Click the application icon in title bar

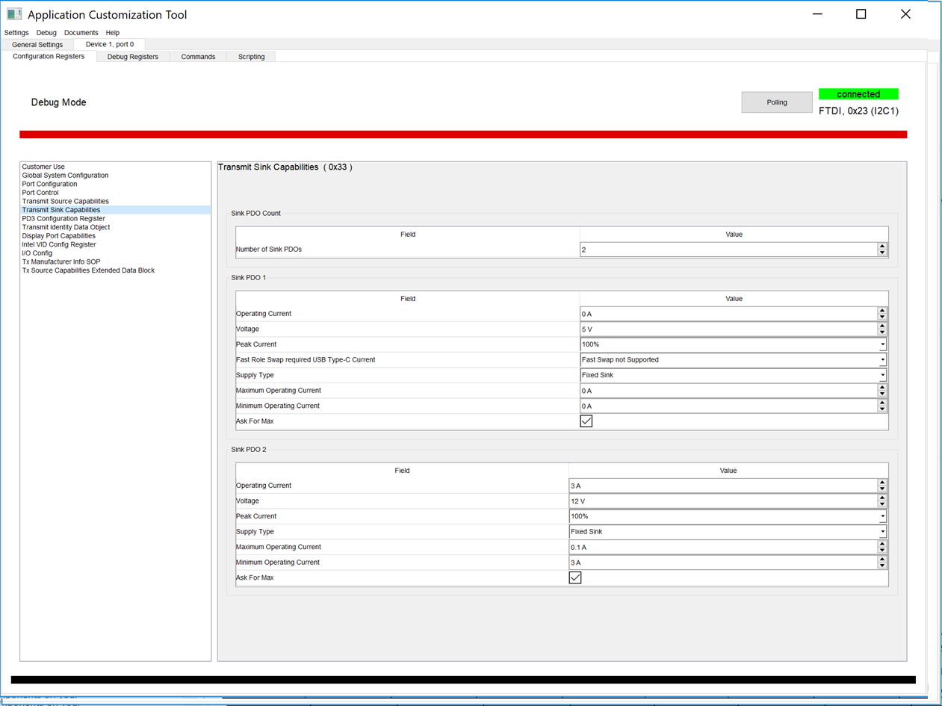click(x=13, y=14)
